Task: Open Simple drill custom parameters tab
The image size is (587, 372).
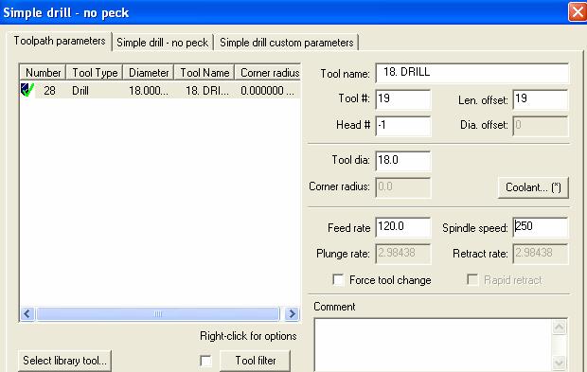Action: [286, 43]
